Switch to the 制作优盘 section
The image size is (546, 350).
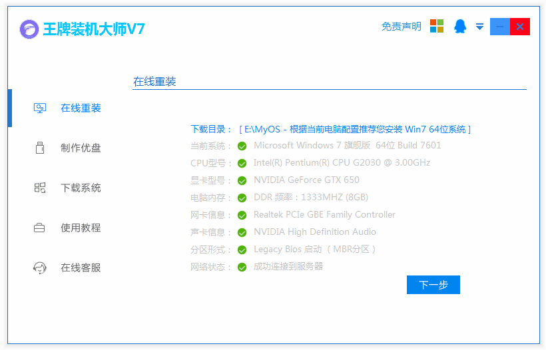81,148
